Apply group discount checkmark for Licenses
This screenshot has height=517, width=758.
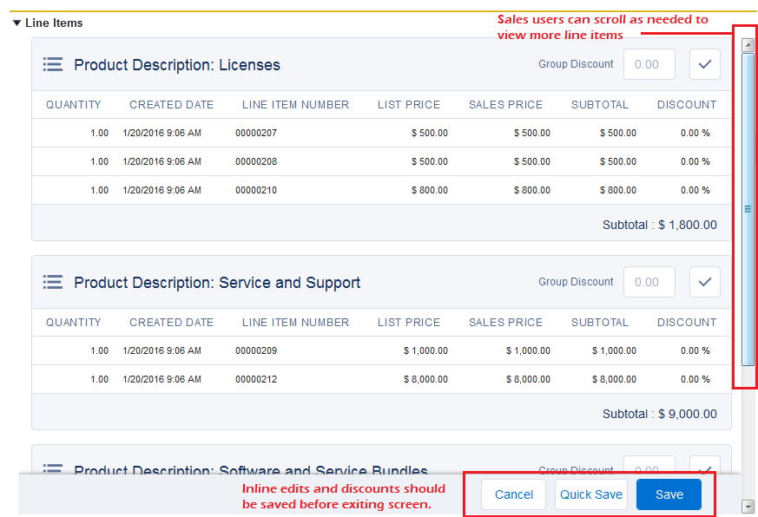[x=705, y=64]
